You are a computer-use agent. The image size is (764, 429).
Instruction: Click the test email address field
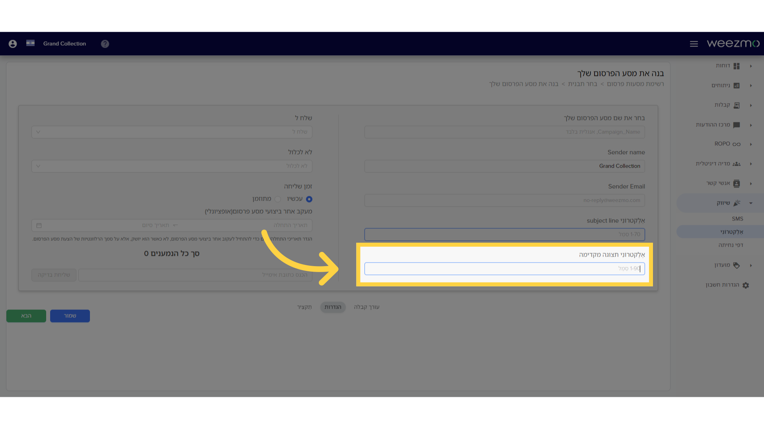pos(195,275)
